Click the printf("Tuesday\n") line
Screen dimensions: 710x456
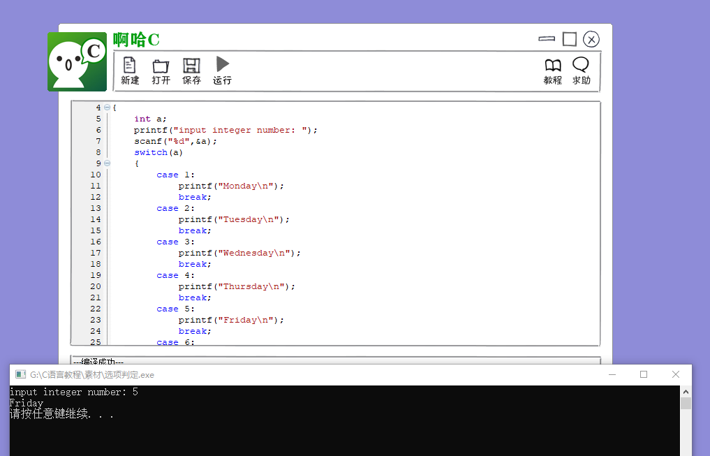point(234,220)
